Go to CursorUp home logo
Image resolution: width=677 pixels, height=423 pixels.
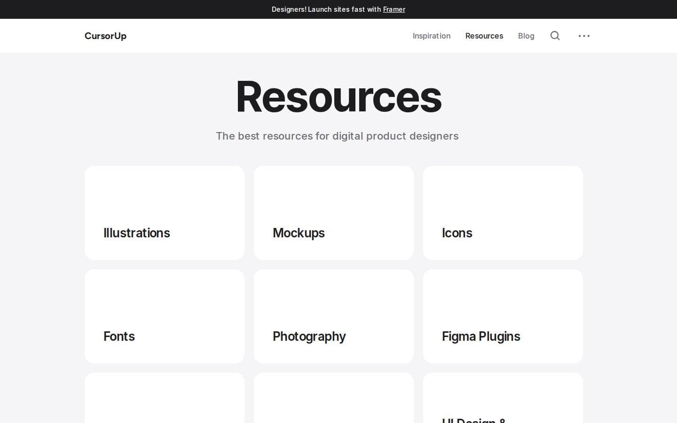[105, 36]
